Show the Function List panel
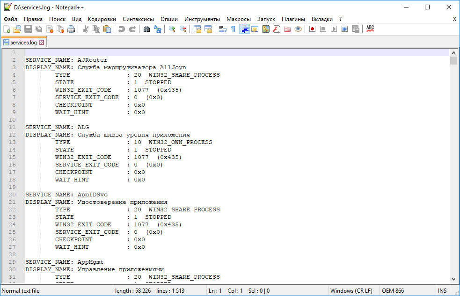 point(277,29)
